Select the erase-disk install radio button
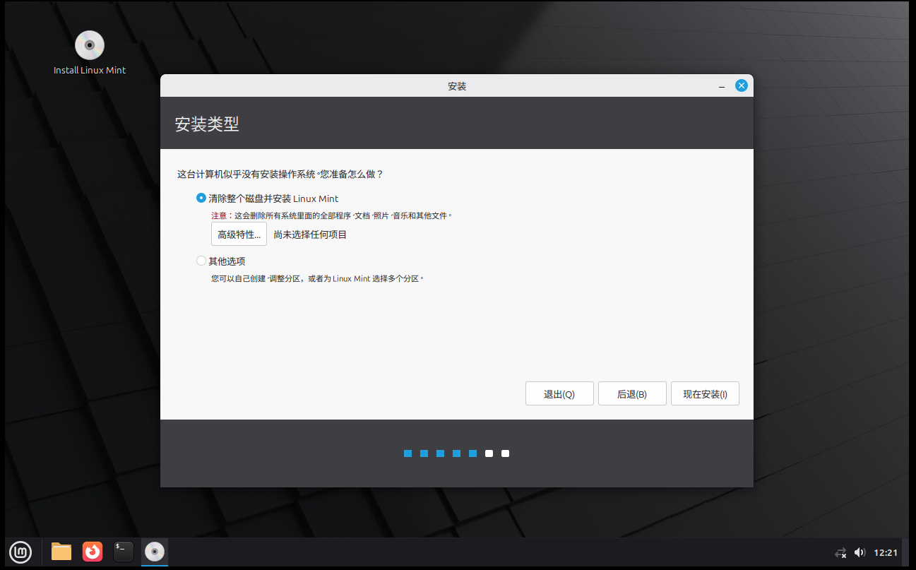 (201, 198)
